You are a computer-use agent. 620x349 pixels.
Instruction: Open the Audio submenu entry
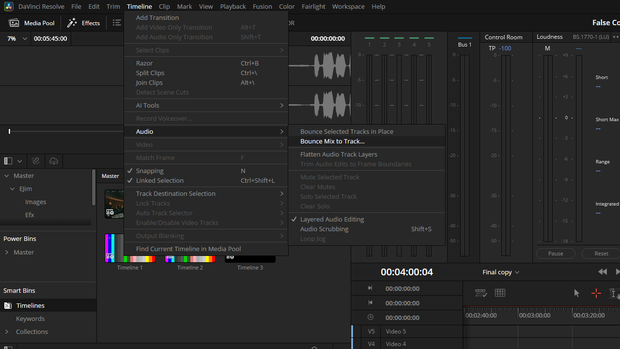206,131
